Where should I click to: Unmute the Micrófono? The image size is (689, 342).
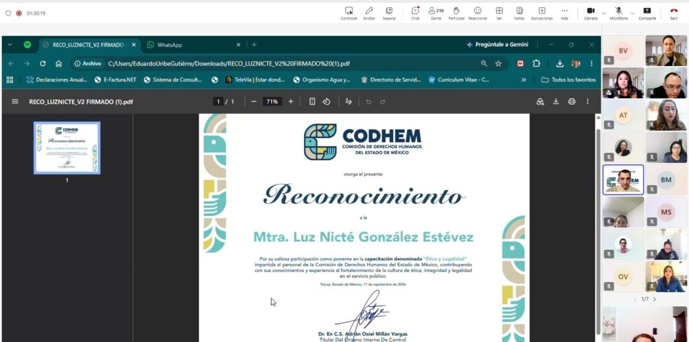(618, 13)
